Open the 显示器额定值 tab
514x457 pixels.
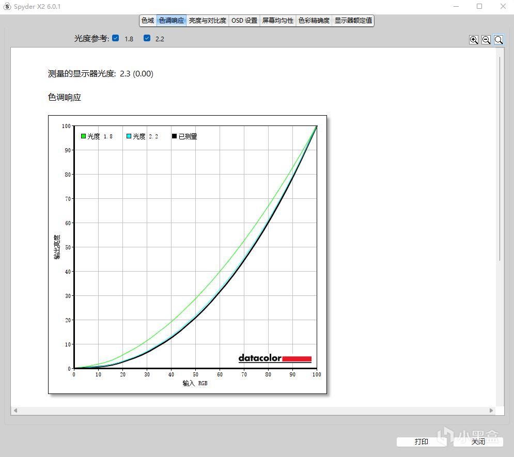pos(353,21)
